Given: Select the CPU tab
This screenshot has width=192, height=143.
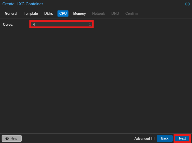Looking at the screenshot, I should [63, 13].
